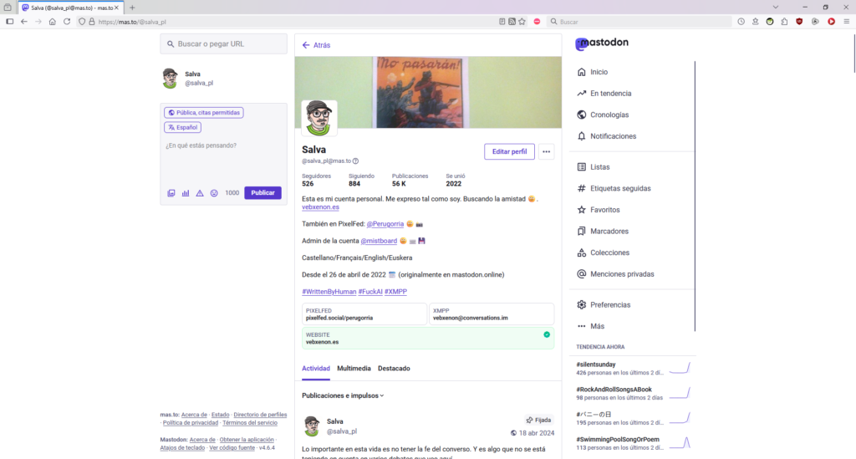The height and width of the screenshot is (459, 856).
Task: Open Marcadores bookmark item
Action: coord(603,231)
